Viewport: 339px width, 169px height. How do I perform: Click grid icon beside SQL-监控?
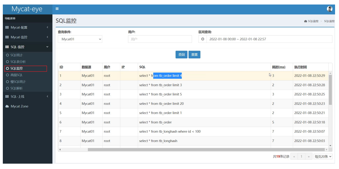(7, 47)
